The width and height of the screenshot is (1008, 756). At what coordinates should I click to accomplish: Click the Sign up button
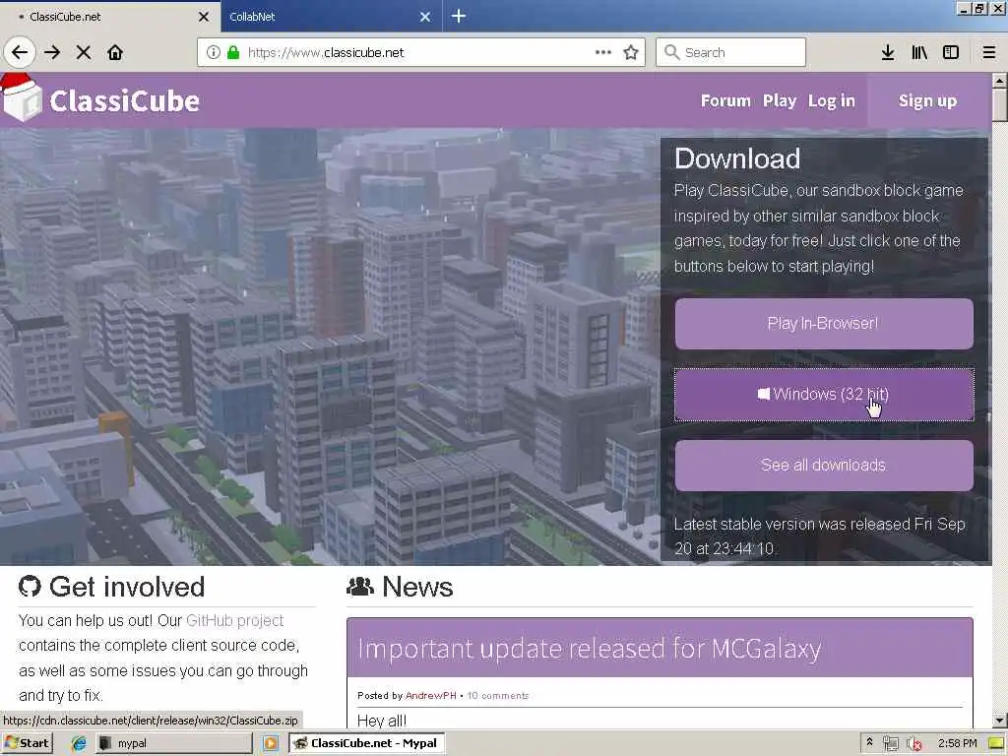[927, 101]
